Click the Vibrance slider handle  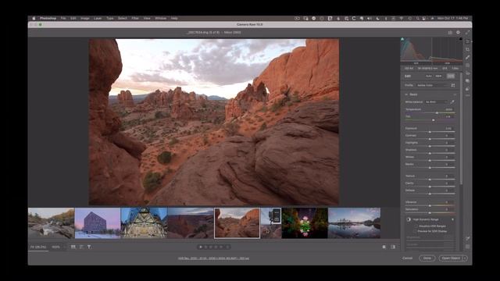430,205
